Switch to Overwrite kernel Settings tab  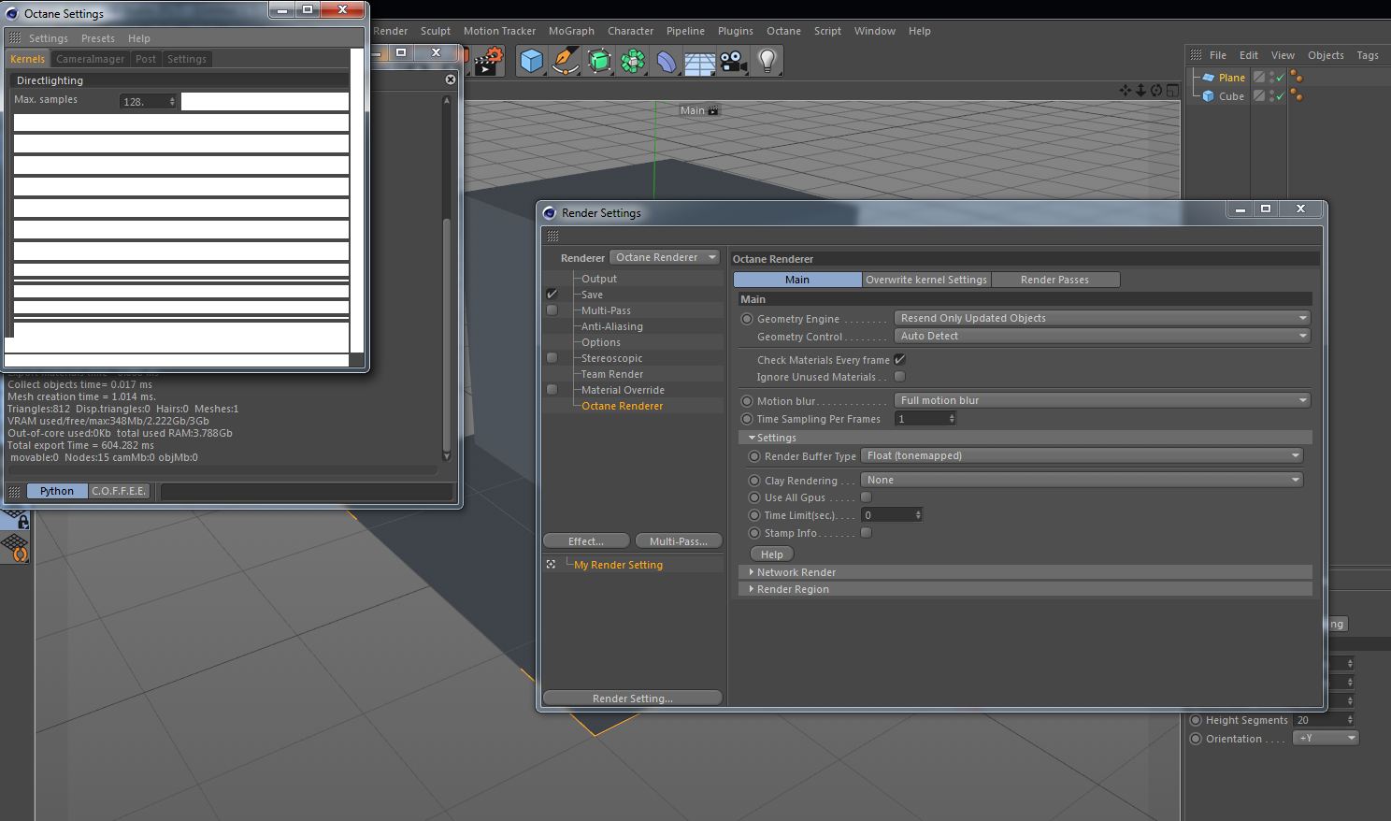925,280
